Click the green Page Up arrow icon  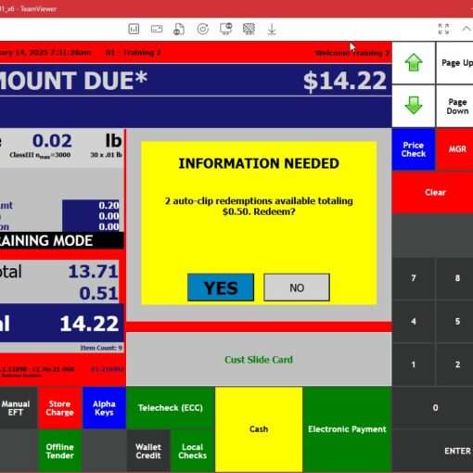[414, 62]
